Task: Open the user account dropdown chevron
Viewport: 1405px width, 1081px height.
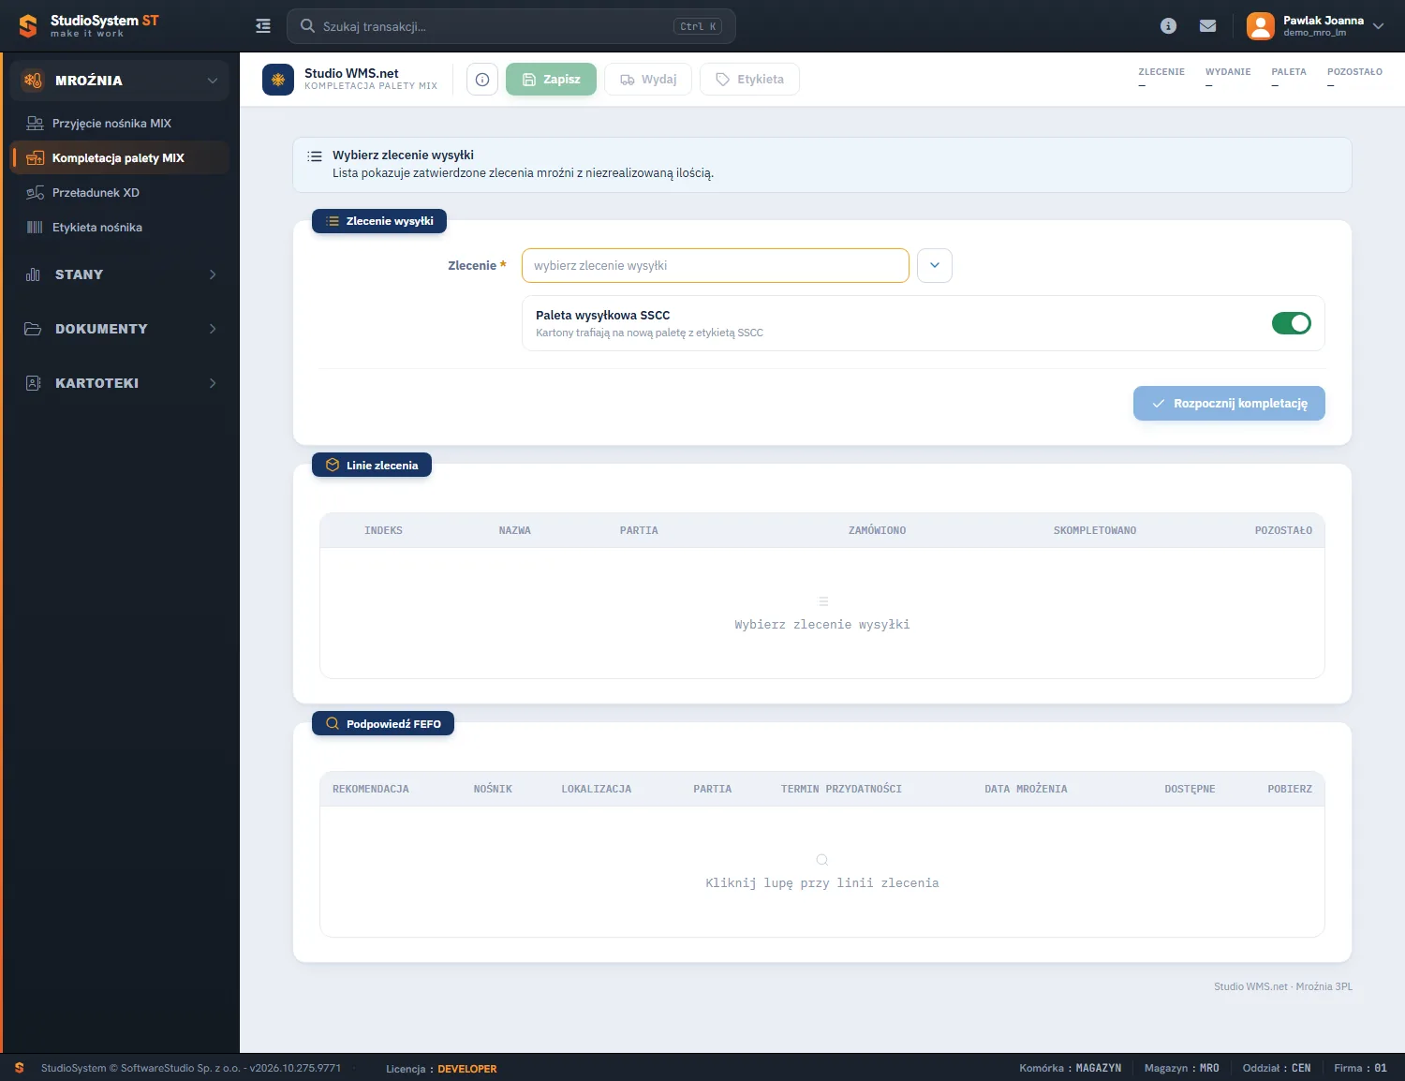Action: tap(1378, 26)
